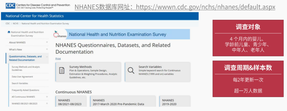Click the National Health and Nutrition Examination Survey banner
The height and width of the screenshot is (111, 287).
coord(121,34)
